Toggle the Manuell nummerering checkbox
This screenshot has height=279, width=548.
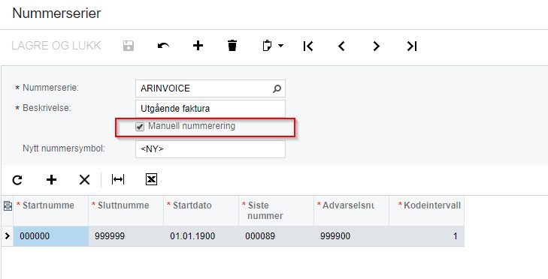point(140,127)
